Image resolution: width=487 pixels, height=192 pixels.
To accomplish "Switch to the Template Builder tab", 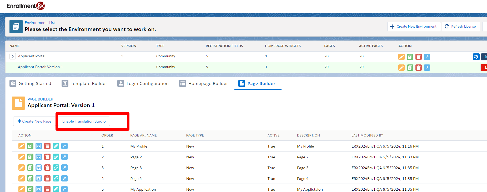I will [84, 84].
